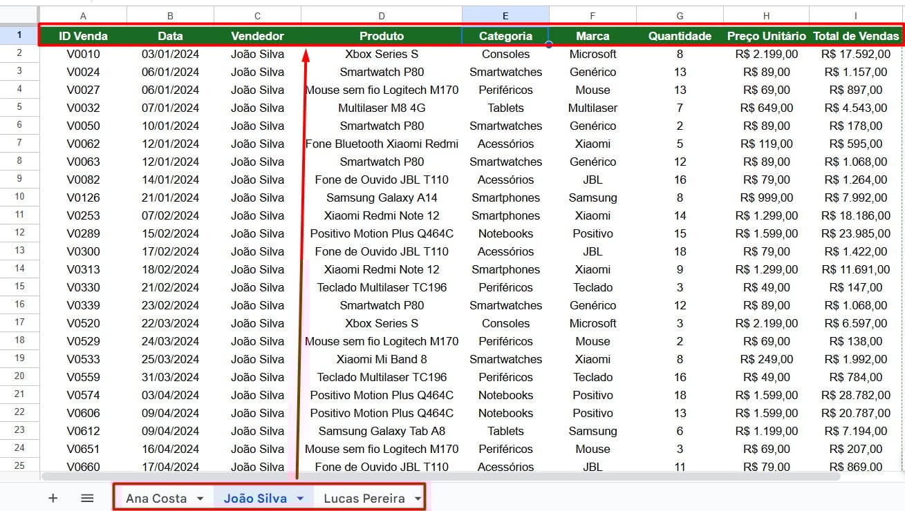This screenshot has width=905, height=511.
Task: Select total cell R$ 28.782,00
Action: [x=856, y=395]
